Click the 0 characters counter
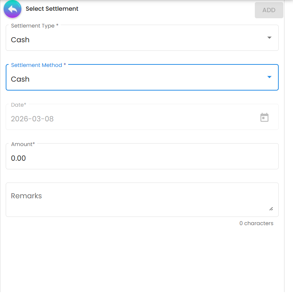The image size is (293, 296). (x=256, y=223)
